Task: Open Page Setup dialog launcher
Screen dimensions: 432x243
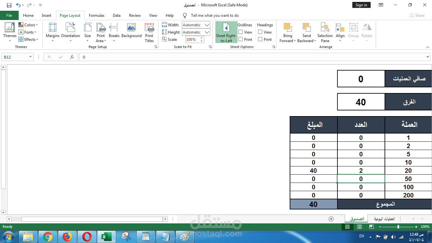Action: click(x=156, y=47)
